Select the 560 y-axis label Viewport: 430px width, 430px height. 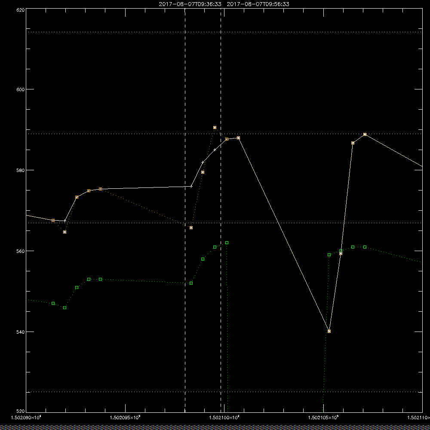21,251
